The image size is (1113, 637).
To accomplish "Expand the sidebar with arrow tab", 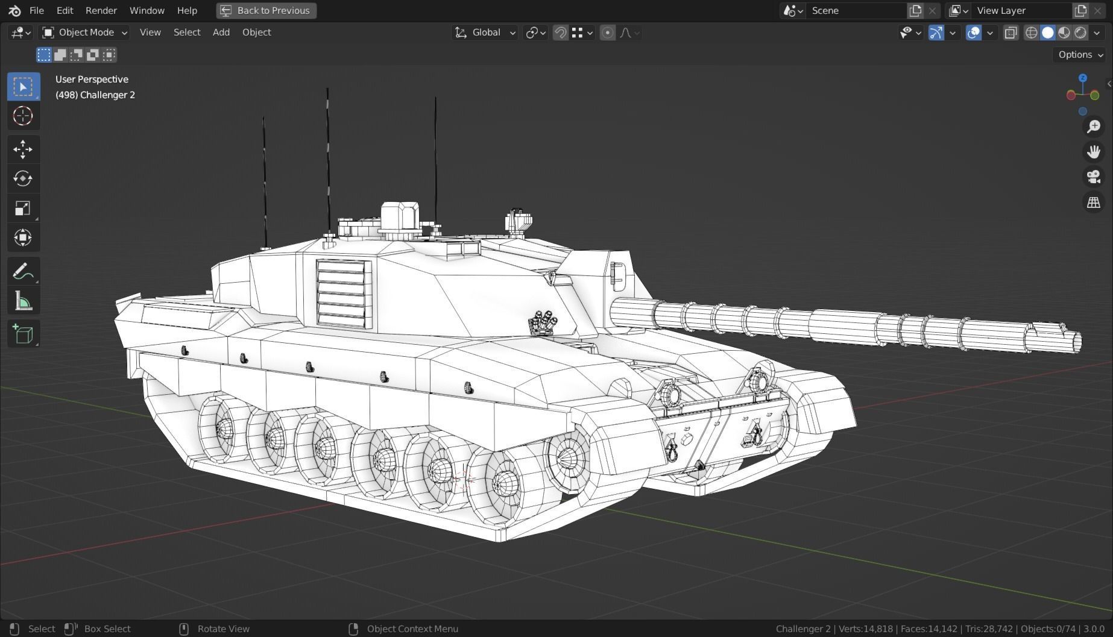I will (1109, 84).
